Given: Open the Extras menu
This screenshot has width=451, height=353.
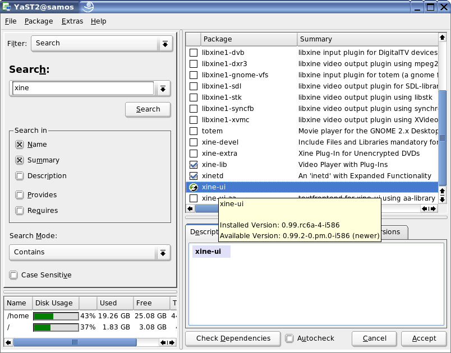Looking at the screenshot, I should pyautogui.click(x=72, y=21).
